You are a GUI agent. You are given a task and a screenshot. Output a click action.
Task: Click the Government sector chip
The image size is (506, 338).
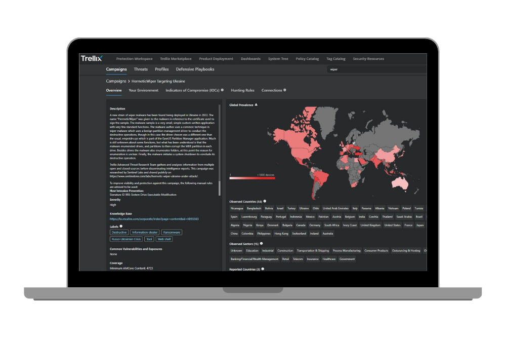pyautogui.click(x=347, y=259)
